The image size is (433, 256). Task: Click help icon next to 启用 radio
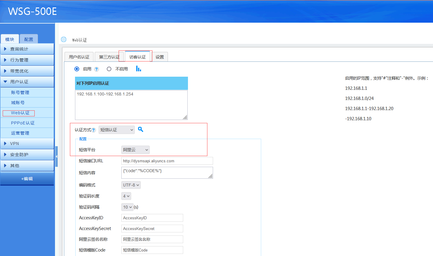tap(97, 69)
